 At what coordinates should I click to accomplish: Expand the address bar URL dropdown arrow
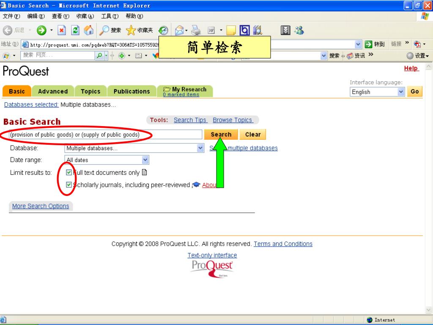pos(358,44)
